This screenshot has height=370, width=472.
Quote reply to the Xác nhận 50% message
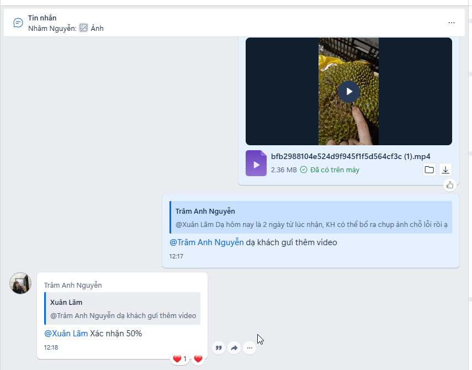219,348
